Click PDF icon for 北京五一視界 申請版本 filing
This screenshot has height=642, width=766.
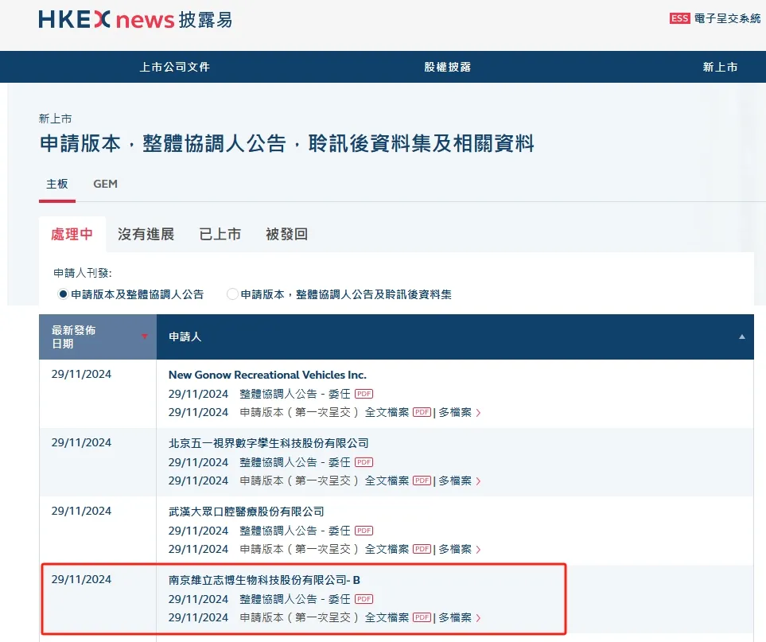[x=421, y=481]
